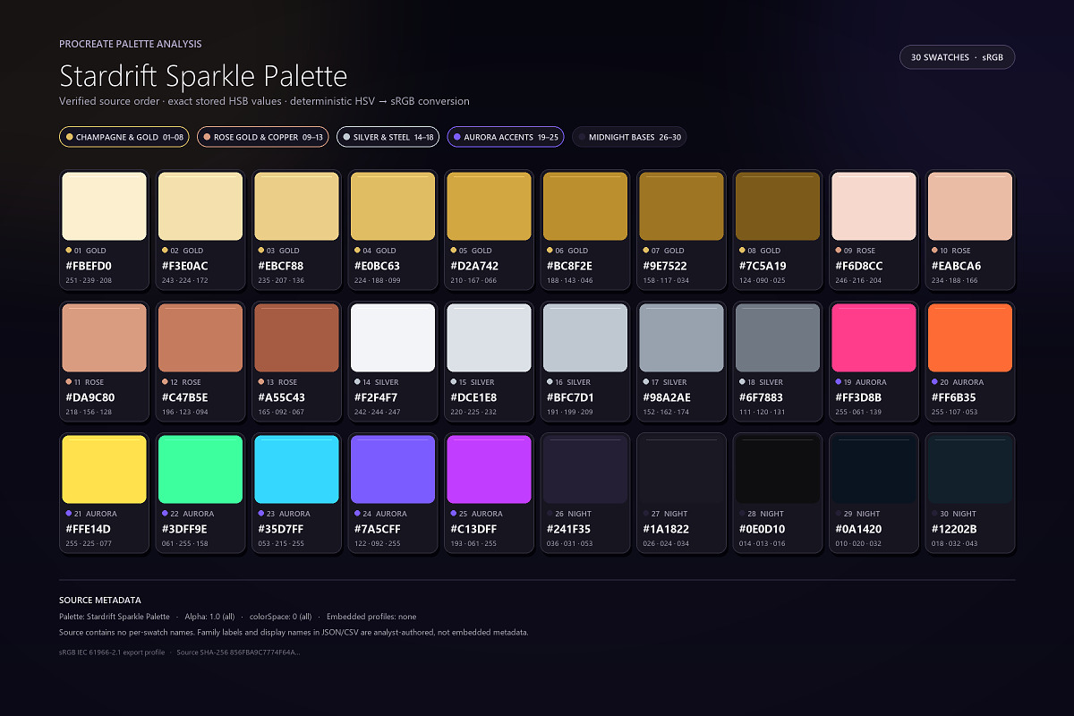Click the 09 ROSE swatch label
Viewport: 1074px width, 716px height.
coord(855,251)
